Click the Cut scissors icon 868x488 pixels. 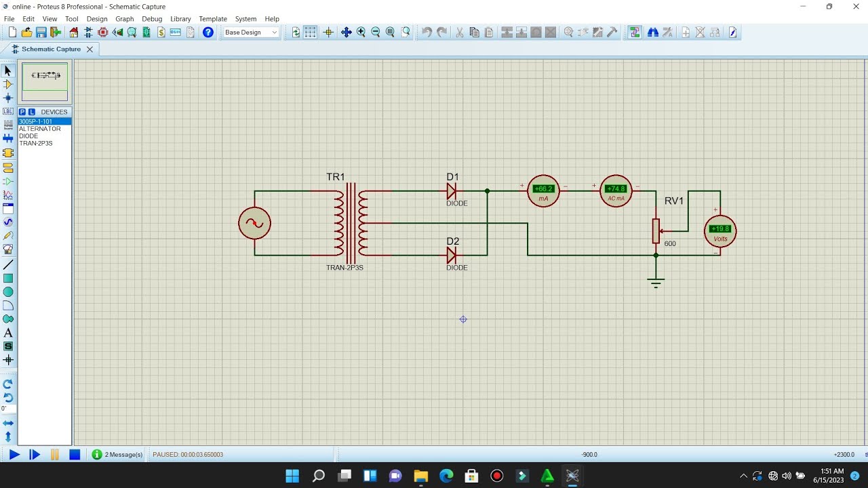point(459,32)
